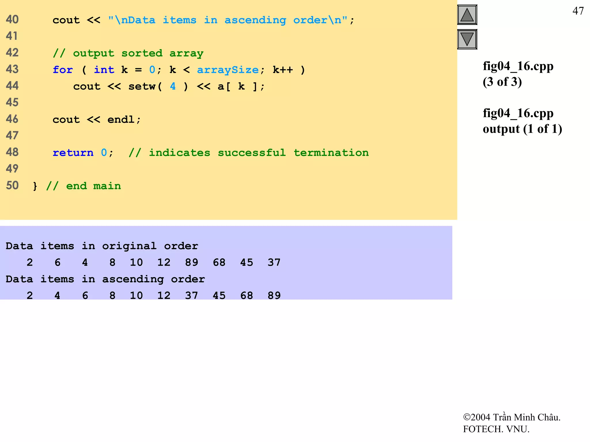Click the original order number row starting 2 6 4
The image size is (590, 442).
tap(154, 262)
